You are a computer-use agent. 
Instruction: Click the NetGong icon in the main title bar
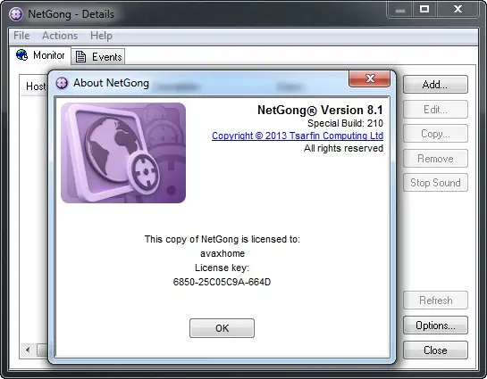point(16,14)
